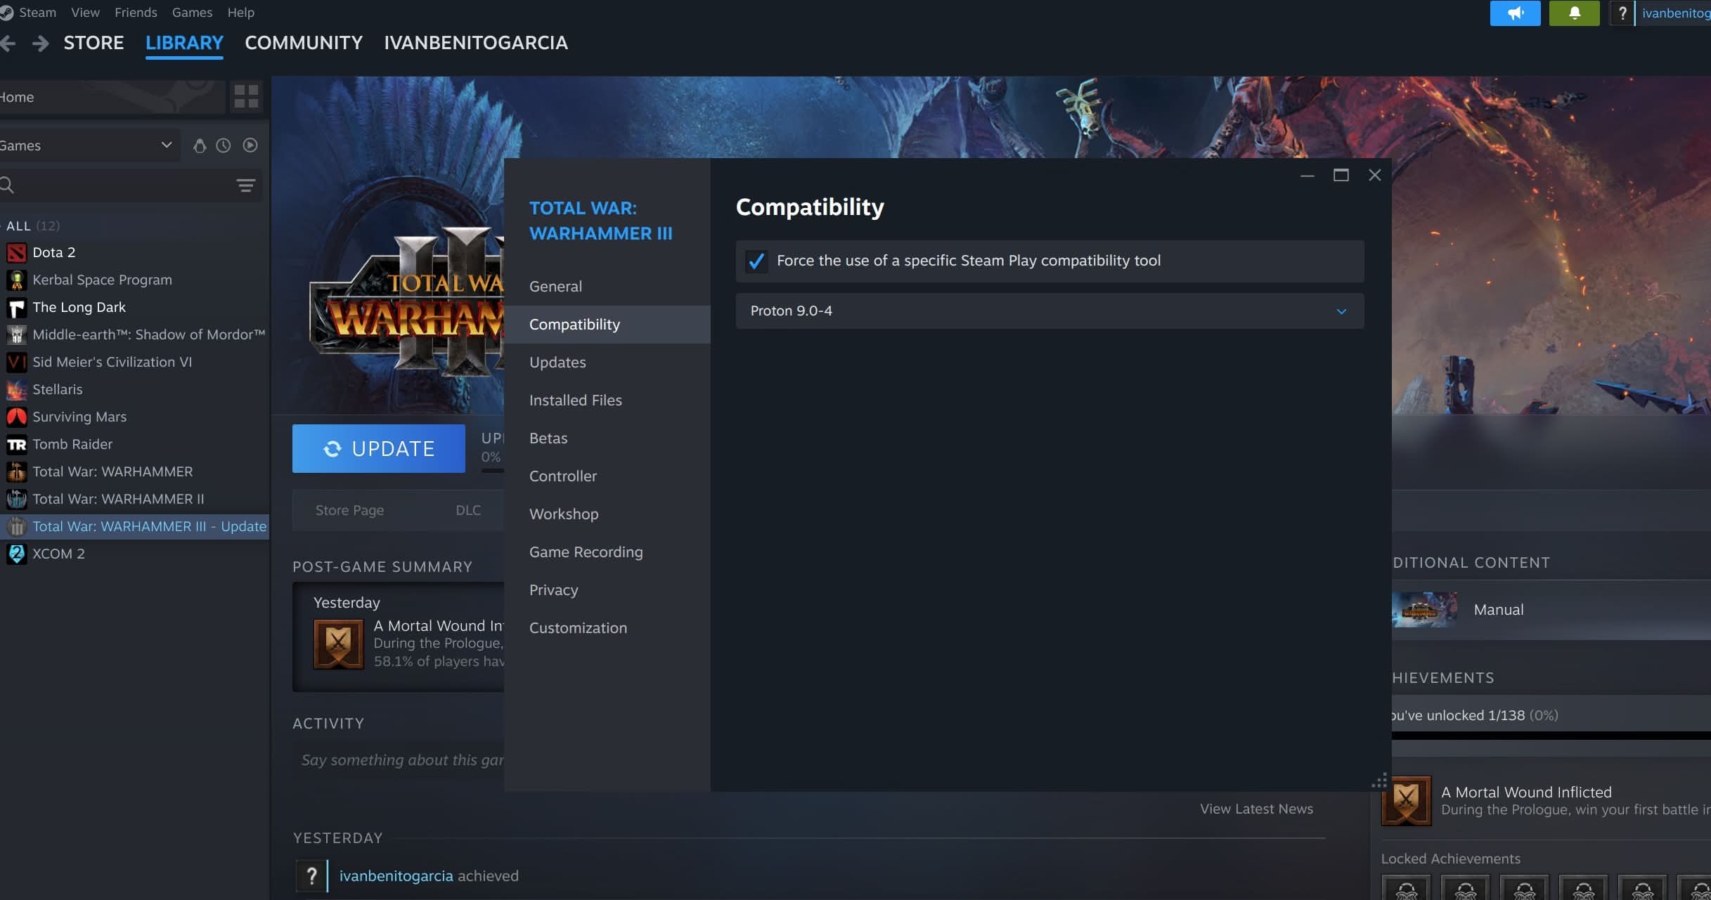Click the Dota 2 game icon
This screenshot has height=900, width=1711.
click(16, 252)
